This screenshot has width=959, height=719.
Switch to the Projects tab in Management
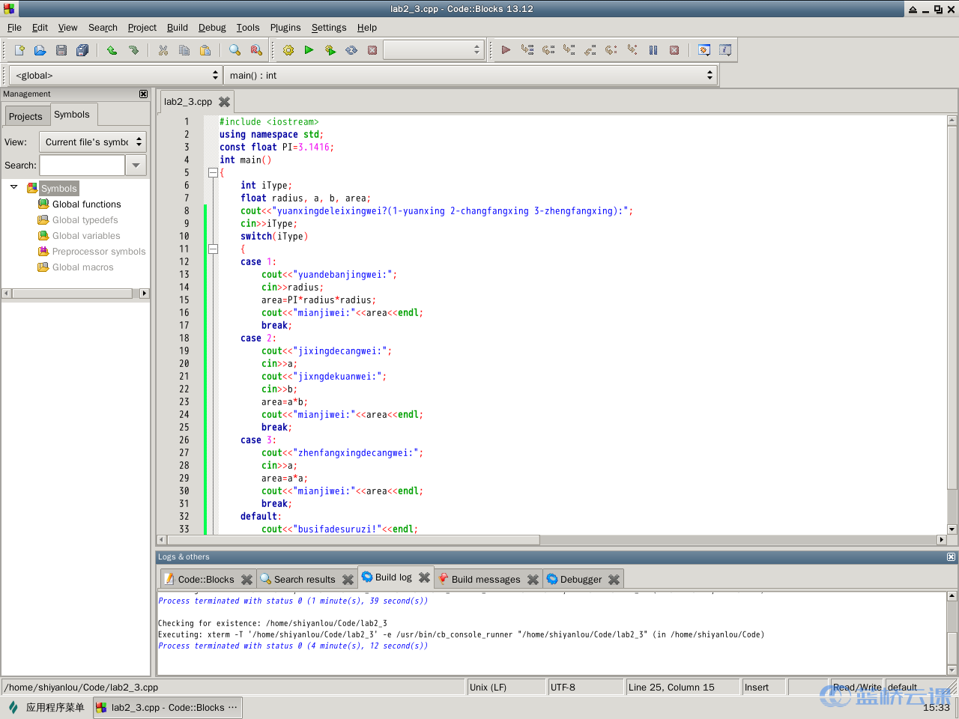coord(26,116)
